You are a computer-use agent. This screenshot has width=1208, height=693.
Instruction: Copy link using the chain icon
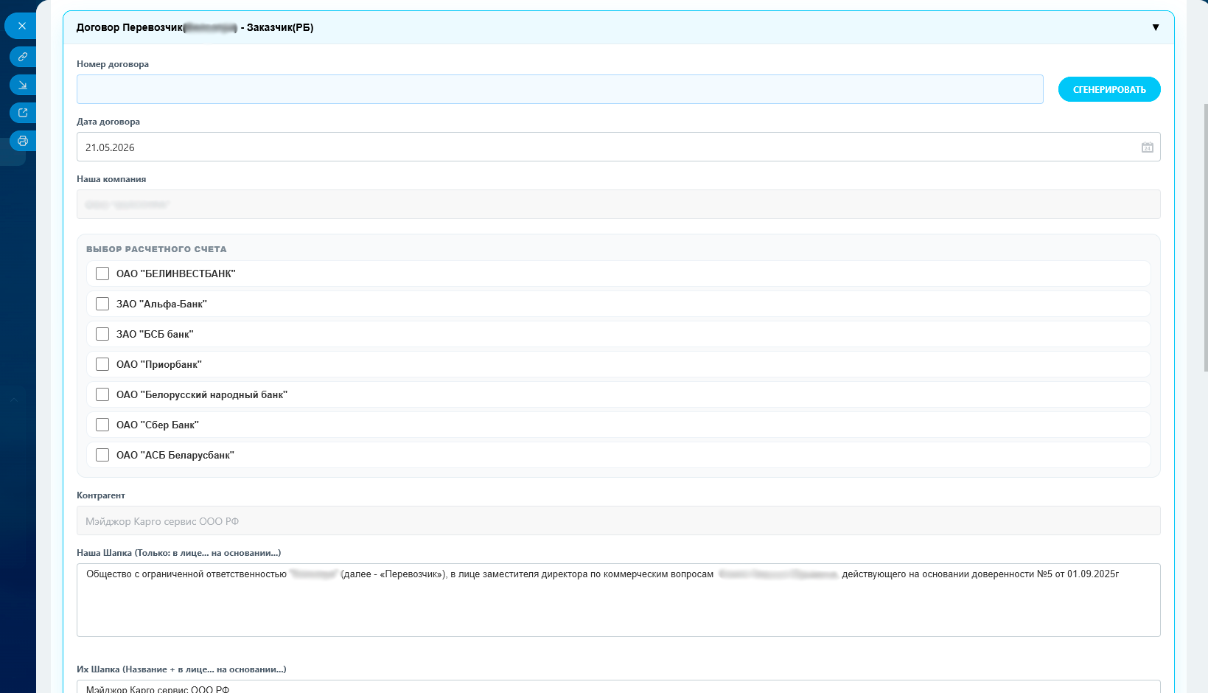[23, 57]
